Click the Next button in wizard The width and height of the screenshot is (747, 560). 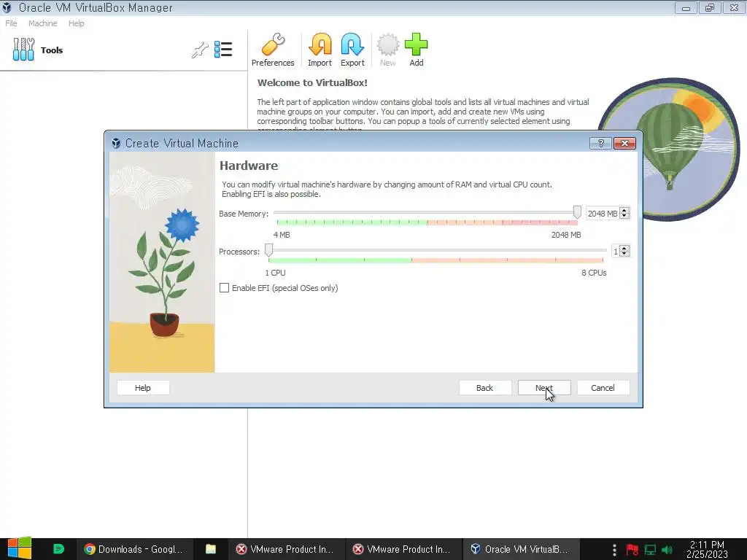544,388
